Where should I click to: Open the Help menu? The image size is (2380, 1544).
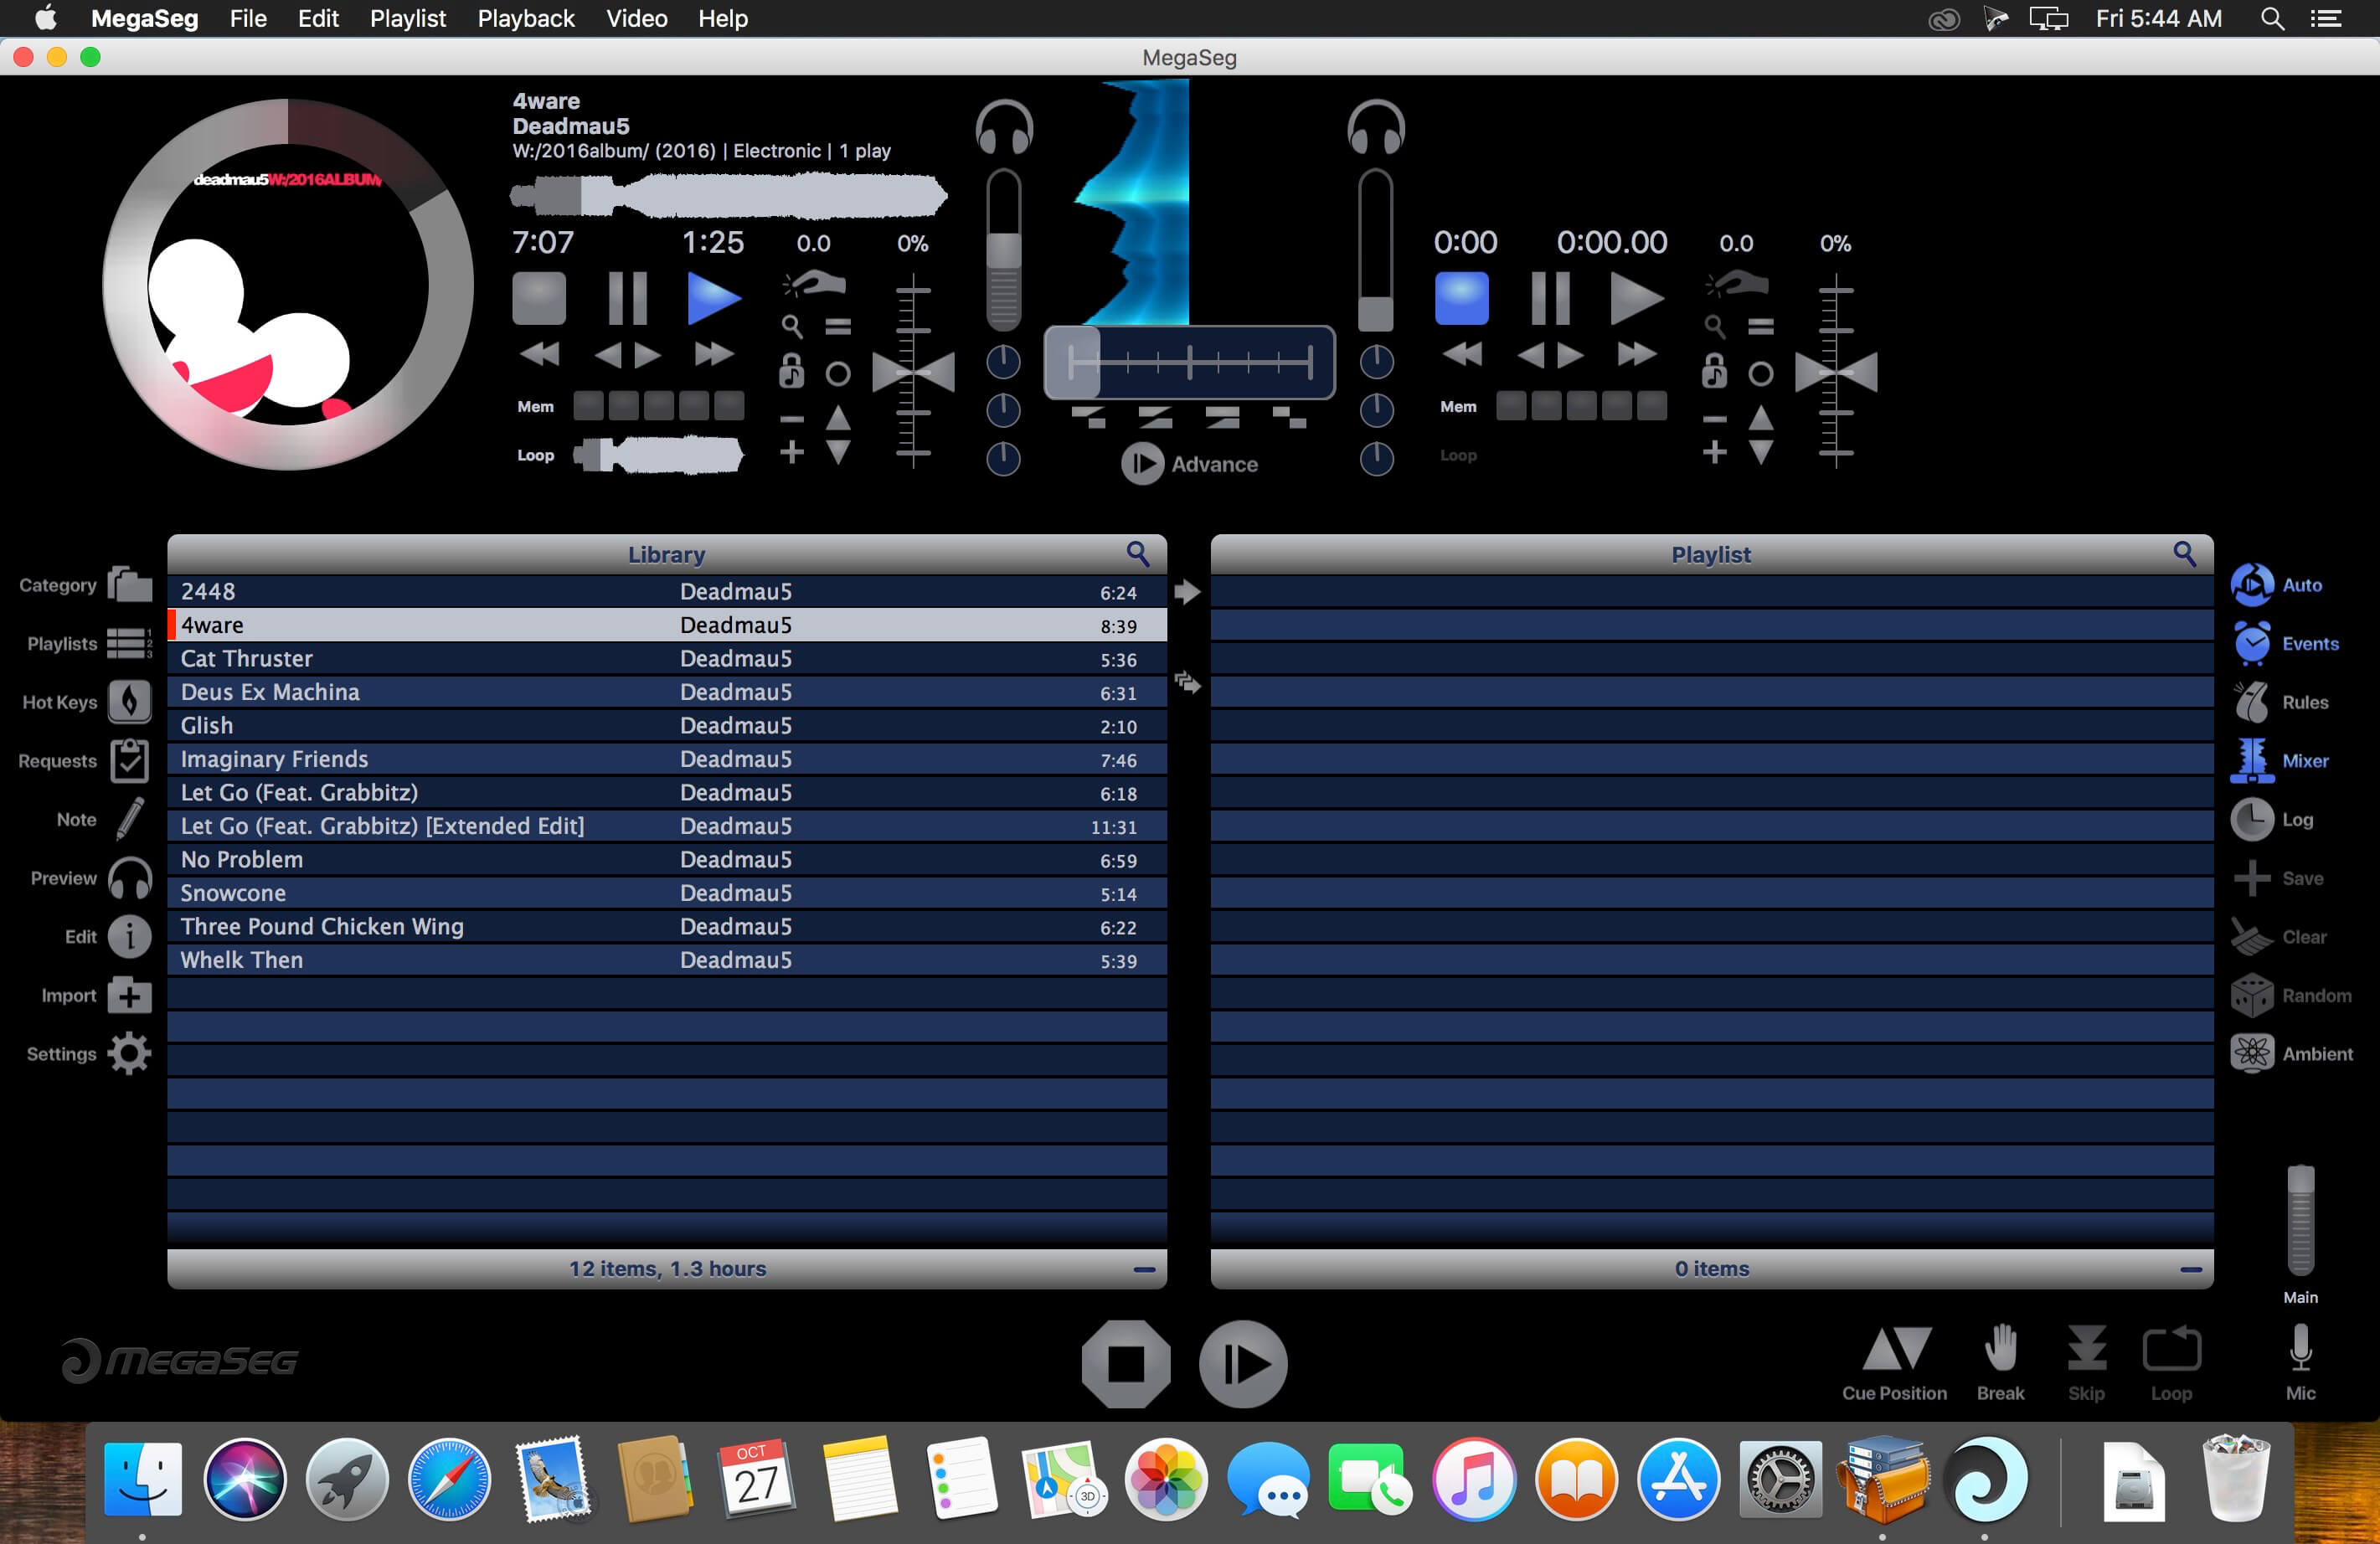723,19
